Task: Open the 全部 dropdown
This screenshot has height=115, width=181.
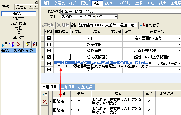Action: [x=94, y=17]
